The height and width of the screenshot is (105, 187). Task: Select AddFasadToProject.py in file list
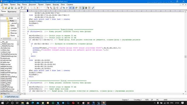[8, 73]
